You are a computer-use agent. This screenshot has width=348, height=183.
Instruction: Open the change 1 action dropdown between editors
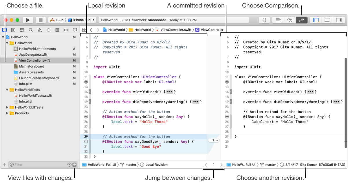pyautogui.click(x=214, y=140)
